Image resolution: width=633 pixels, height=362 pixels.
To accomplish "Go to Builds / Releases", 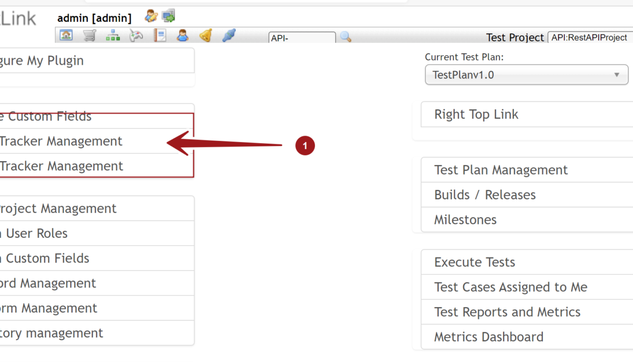I will point(485,195).
